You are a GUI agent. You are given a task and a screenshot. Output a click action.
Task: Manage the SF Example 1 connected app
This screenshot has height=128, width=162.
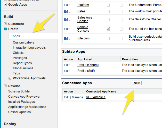77,97
